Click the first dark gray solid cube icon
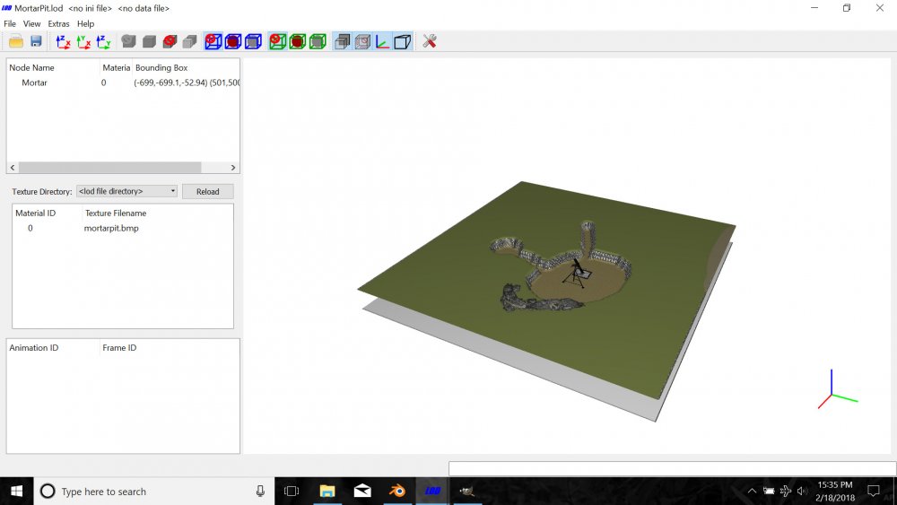Viewport: 897px width, 505px height. pyautogui.click(x=128, y=41)
